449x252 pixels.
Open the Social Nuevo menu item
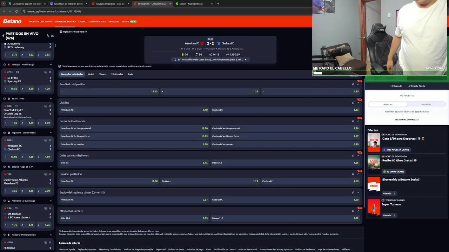(x=129, y=22)
